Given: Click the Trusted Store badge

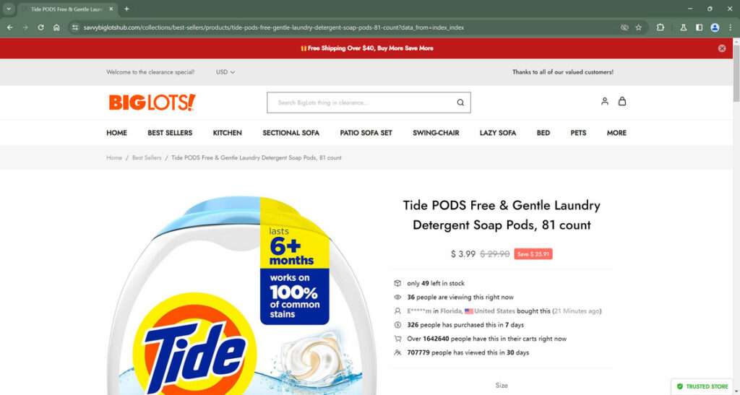Looking at the screenshot, I should tap(702, 386).
